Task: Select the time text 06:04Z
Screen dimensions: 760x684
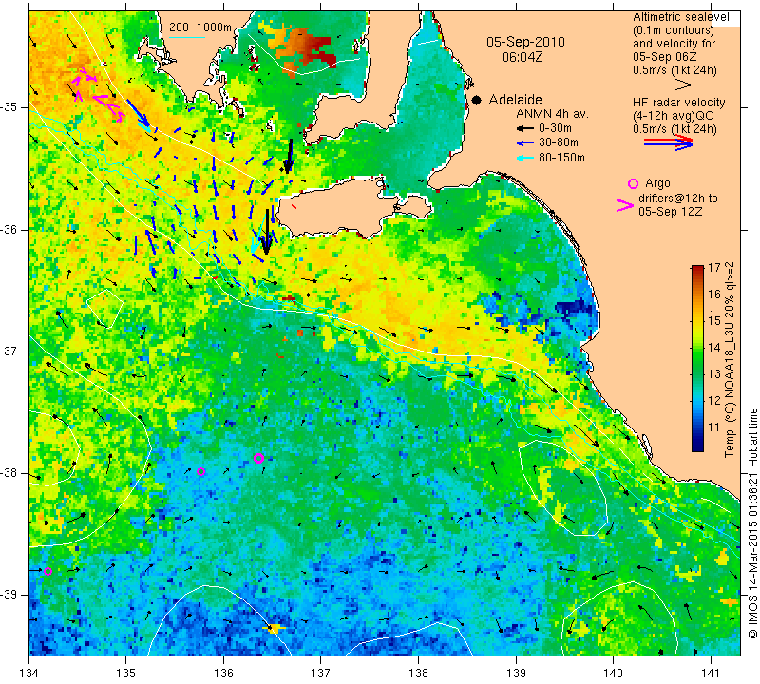Action: tap(522, 57)
